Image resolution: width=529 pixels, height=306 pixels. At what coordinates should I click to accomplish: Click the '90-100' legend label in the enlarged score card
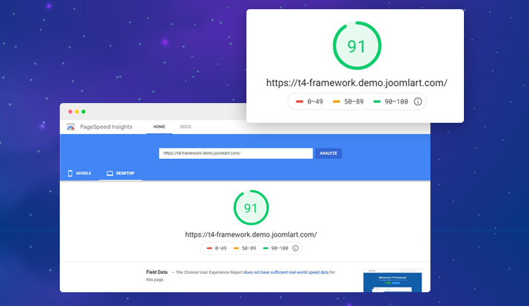click(x=396, y=102)
